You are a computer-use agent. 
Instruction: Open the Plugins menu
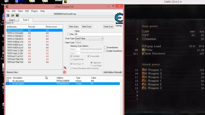tap(35, 11)
